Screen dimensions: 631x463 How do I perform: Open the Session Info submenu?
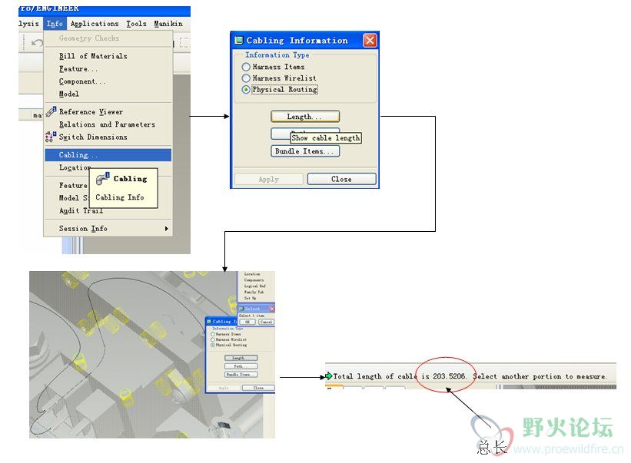coord(108,228)
